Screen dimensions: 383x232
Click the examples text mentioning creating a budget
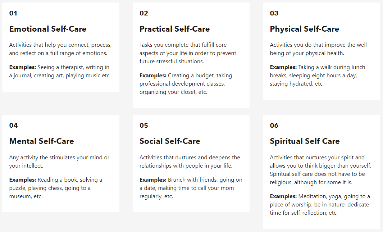point(186,84)
